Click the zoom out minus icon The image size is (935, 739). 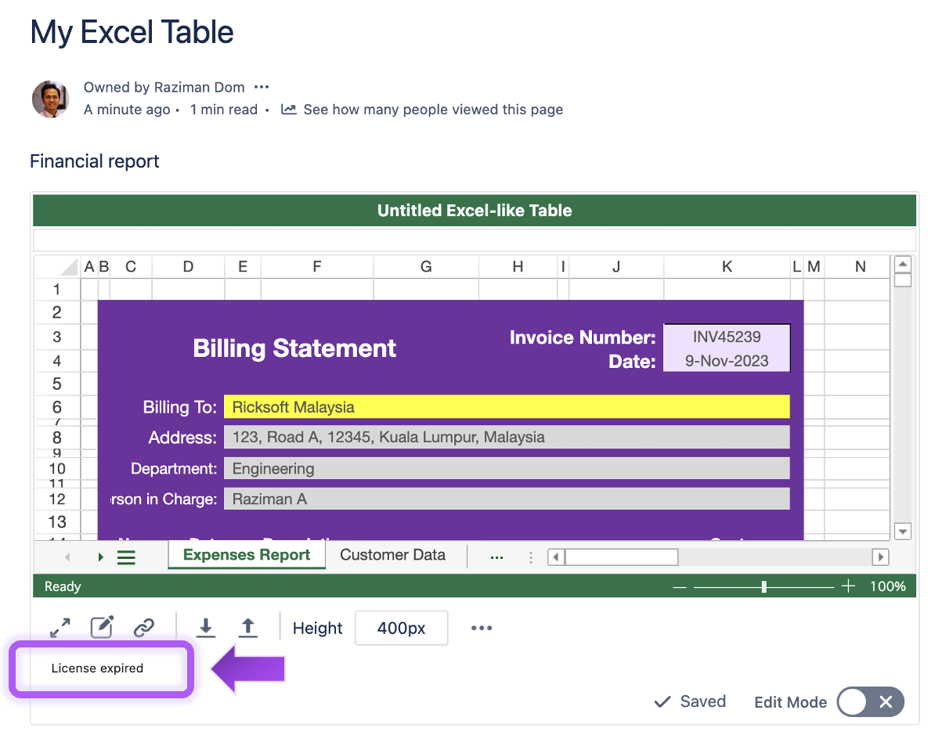click(679, 585)
